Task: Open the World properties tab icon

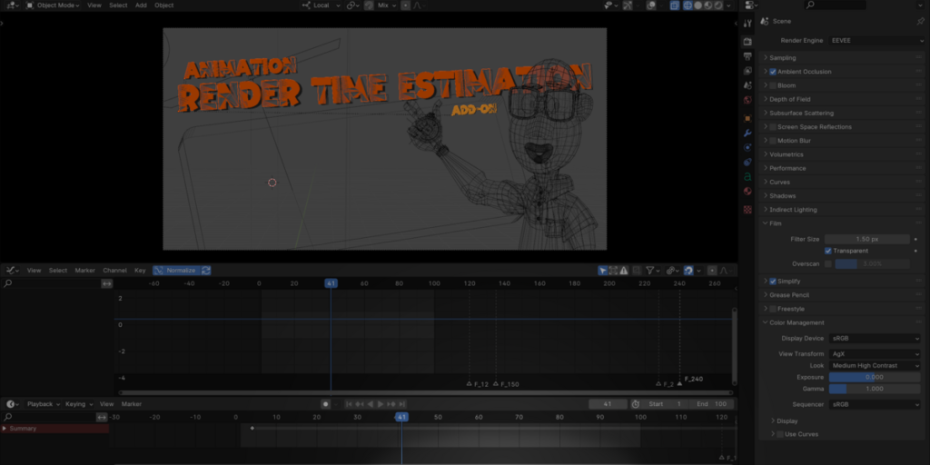Action: click(x=747, y=100)
